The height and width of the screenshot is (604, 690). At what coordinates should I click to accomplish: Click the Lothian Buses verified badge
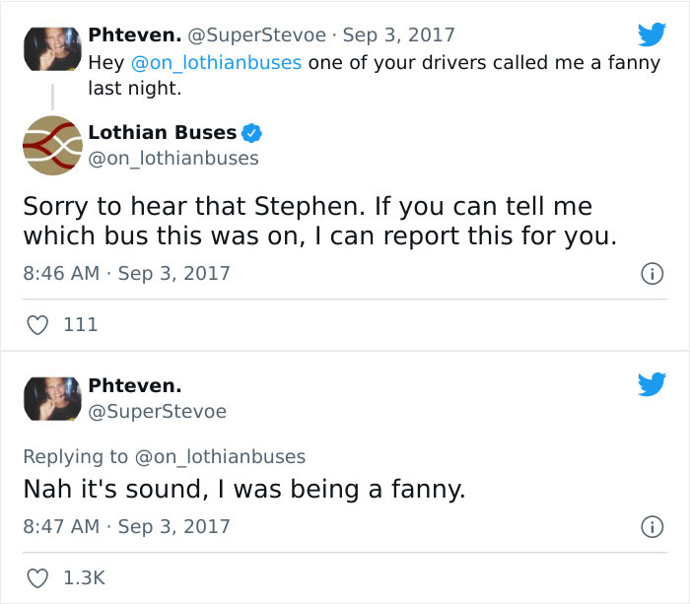[x=252, y=133]
